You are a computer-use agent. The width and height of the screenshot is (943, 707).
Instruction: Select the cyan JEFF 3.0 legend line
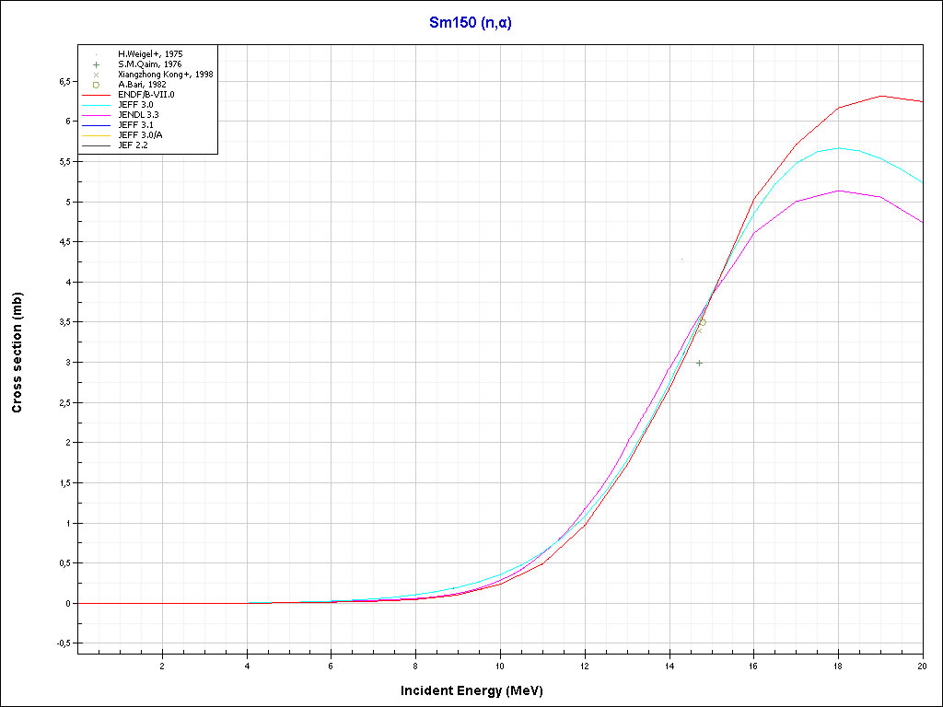click(x=96, y=105)
